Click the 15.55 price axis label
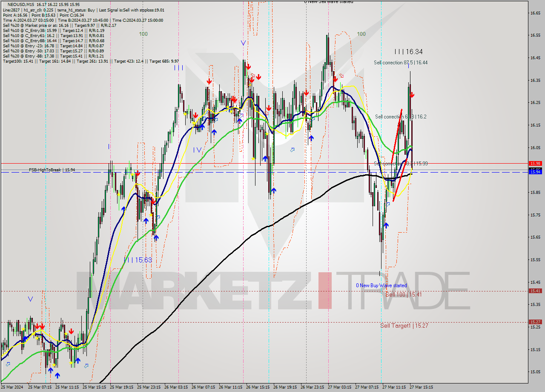Viewport: 545px width, 392px height. 535,260
